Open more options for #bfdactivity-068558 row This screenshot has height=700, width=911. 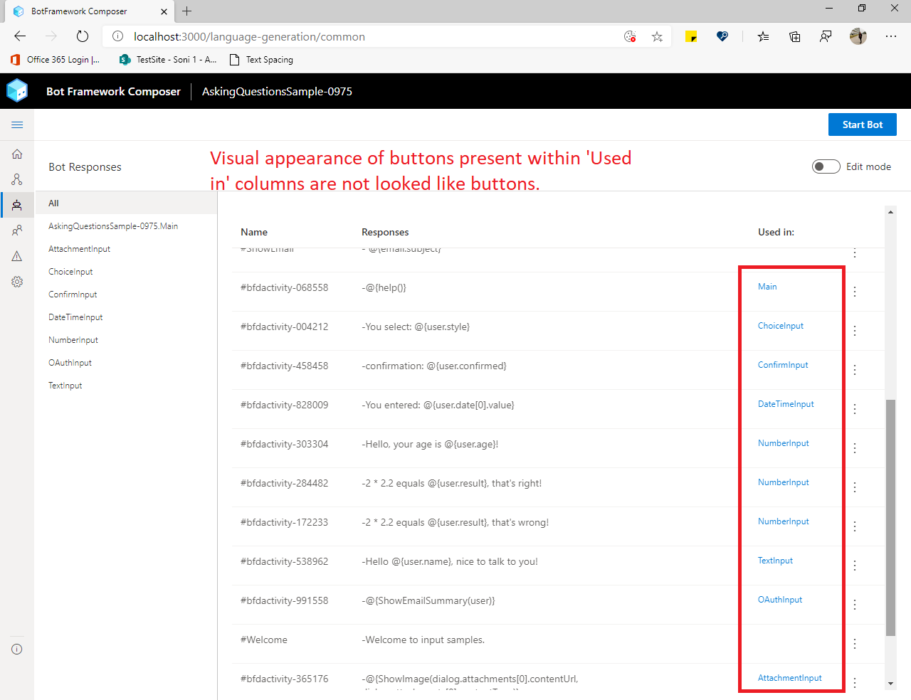(855, 292)
